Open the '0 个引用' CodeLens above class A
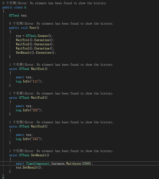Screen dimensions: 159x179 (9, 3)
